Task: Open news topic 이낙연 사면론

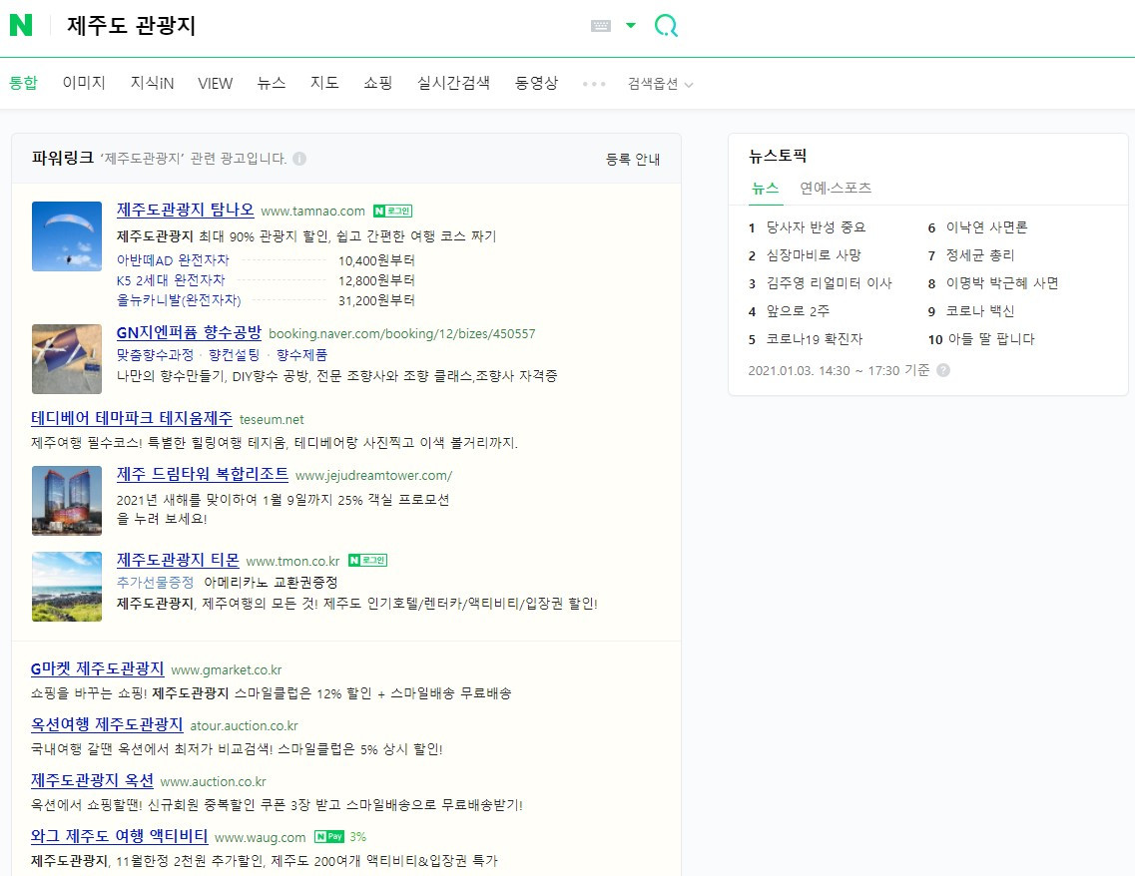Action: [x=986, y=227]
